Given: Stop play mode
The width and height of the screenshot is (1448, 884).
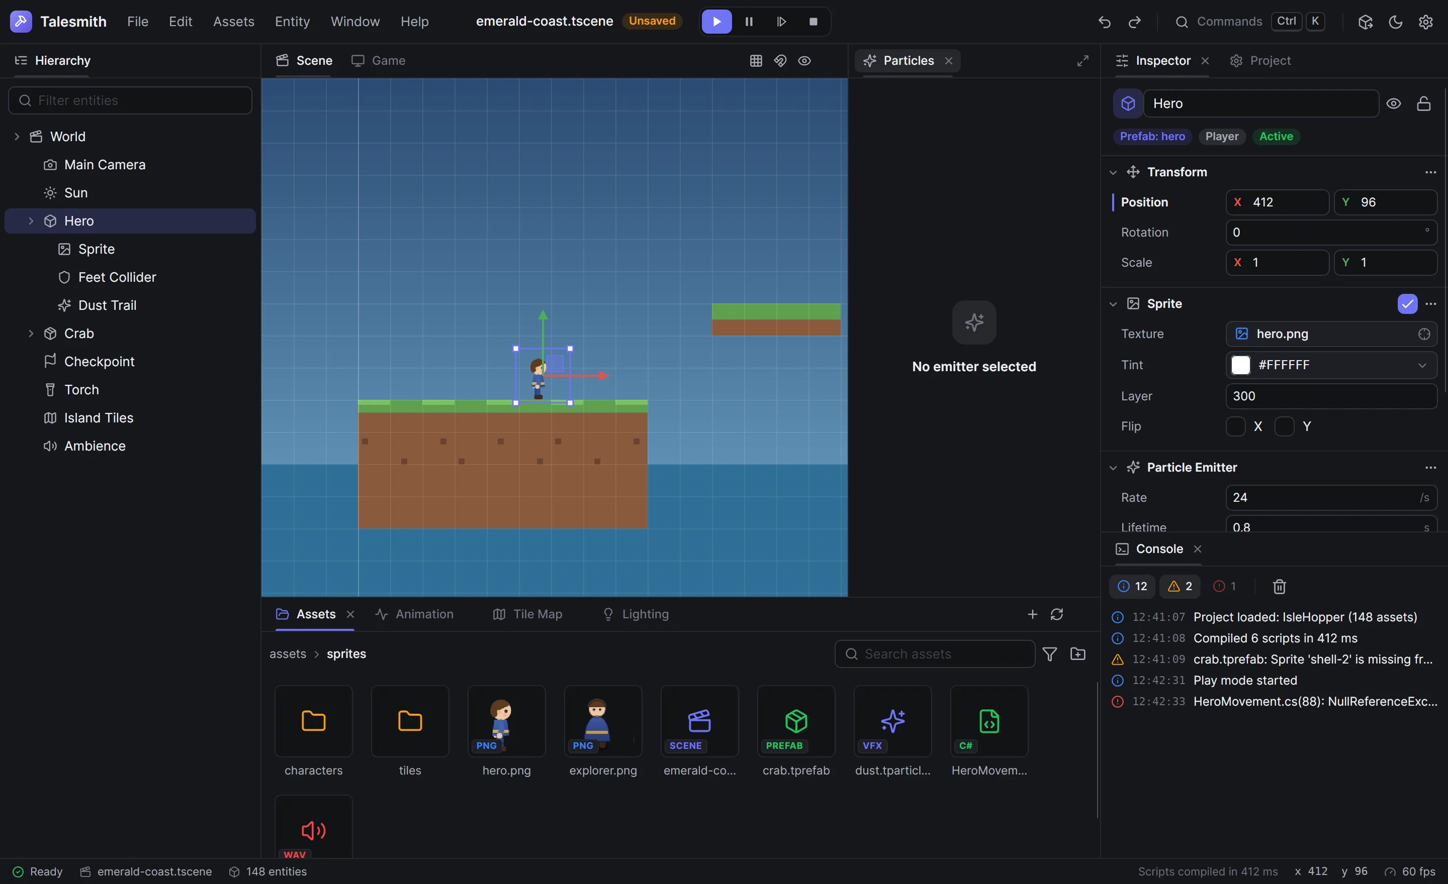Looking at the screenshot, I should (x=813, y=22).
